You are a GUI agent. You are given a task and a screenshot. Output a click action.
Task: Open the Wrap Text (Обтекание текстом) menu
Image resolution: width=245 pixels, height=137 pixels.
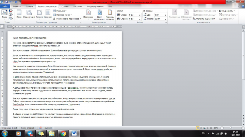point(186,15)
